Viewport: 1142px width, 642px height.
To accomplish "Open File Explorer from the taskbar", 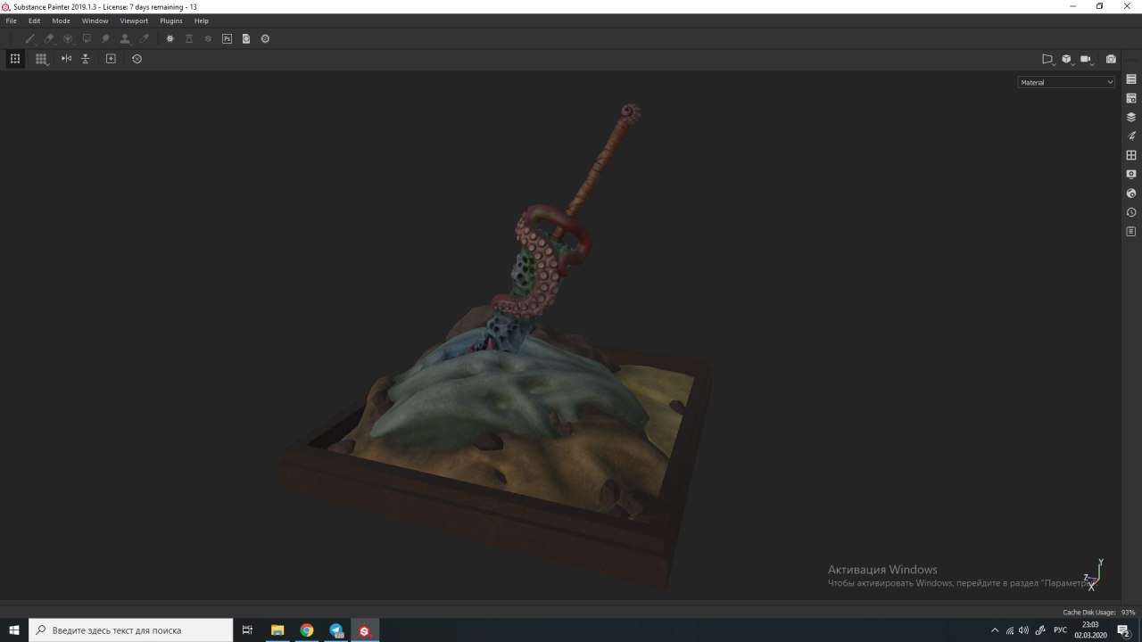I will (x=277, y=630).
